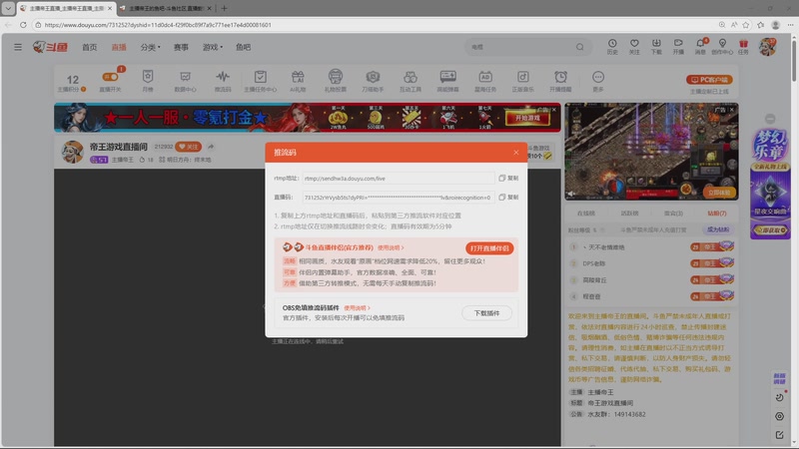
Task: Click the share arrow next to 关注
Action: point(211,147)
